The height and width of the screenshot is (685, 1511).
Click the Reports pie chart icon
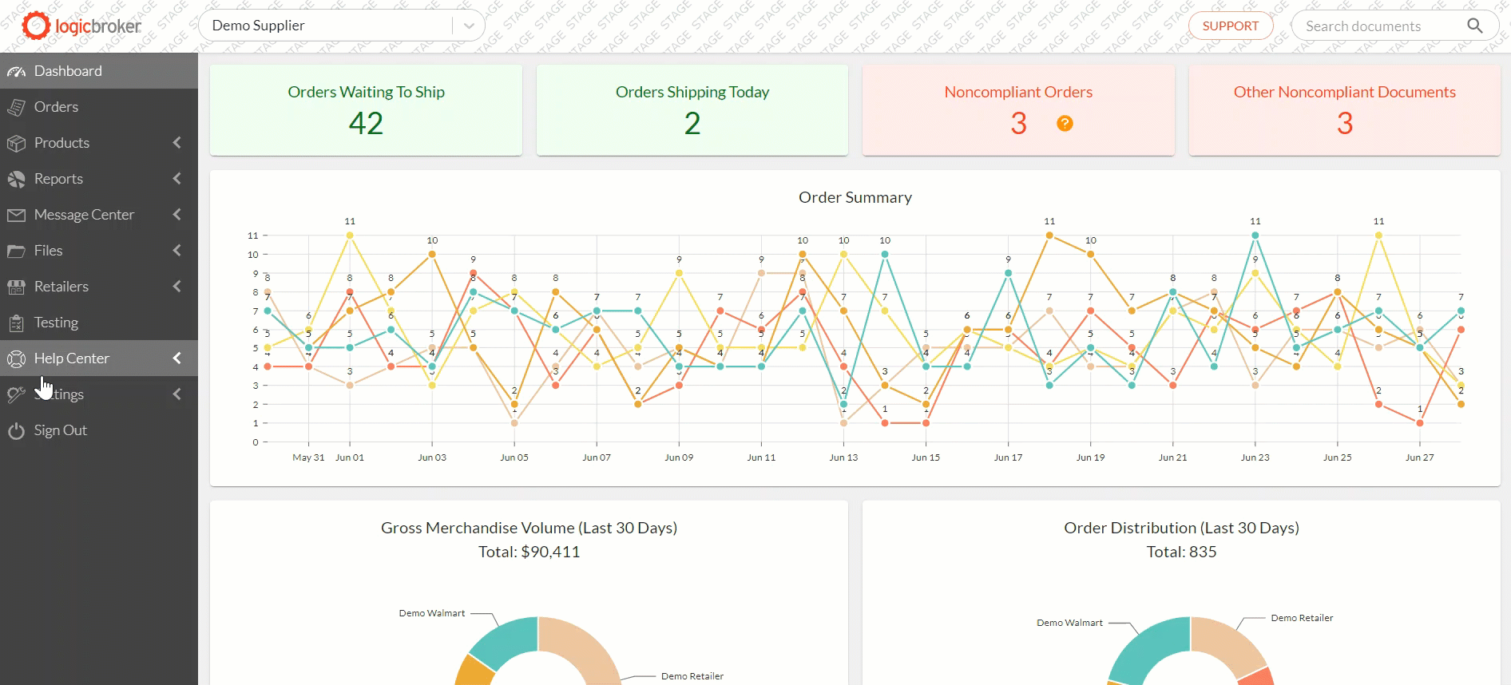(x=16, y=179)
